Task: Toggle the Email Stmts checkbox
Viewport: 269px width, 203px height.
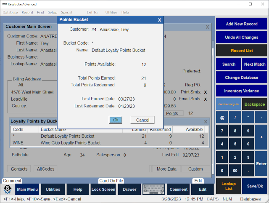Action: click(206, 99)
